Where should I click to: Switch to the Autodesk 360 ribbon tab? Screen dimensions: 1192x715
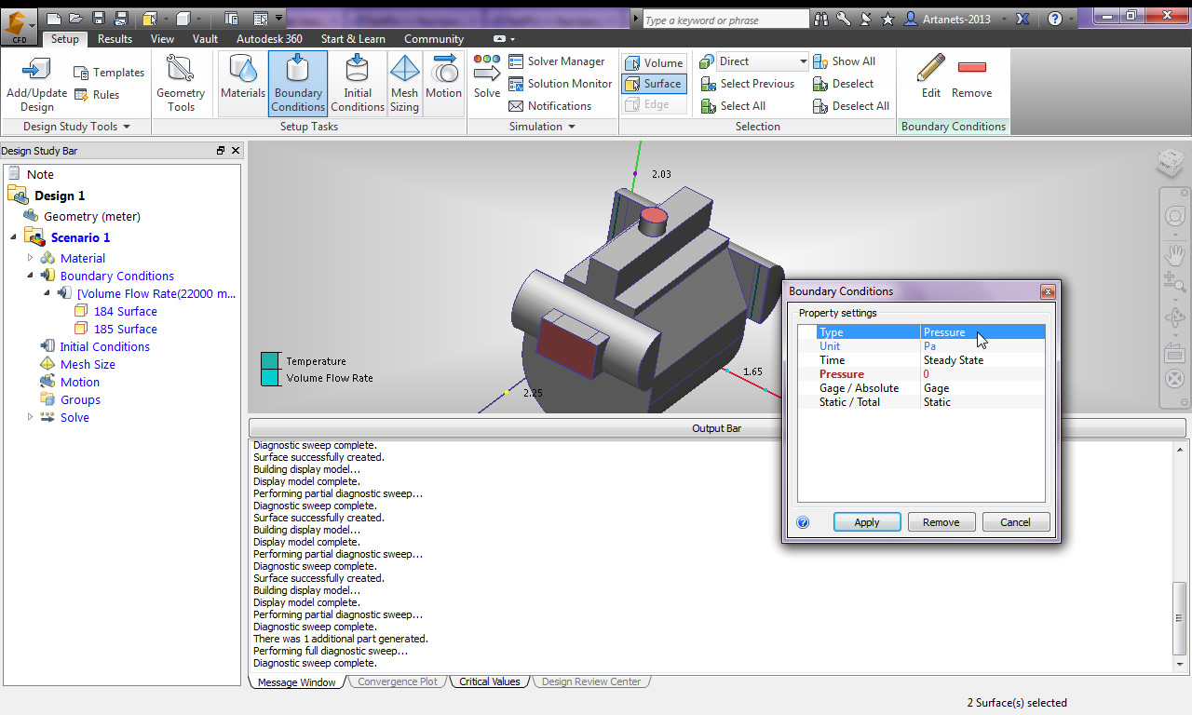(x=269, y=39)
